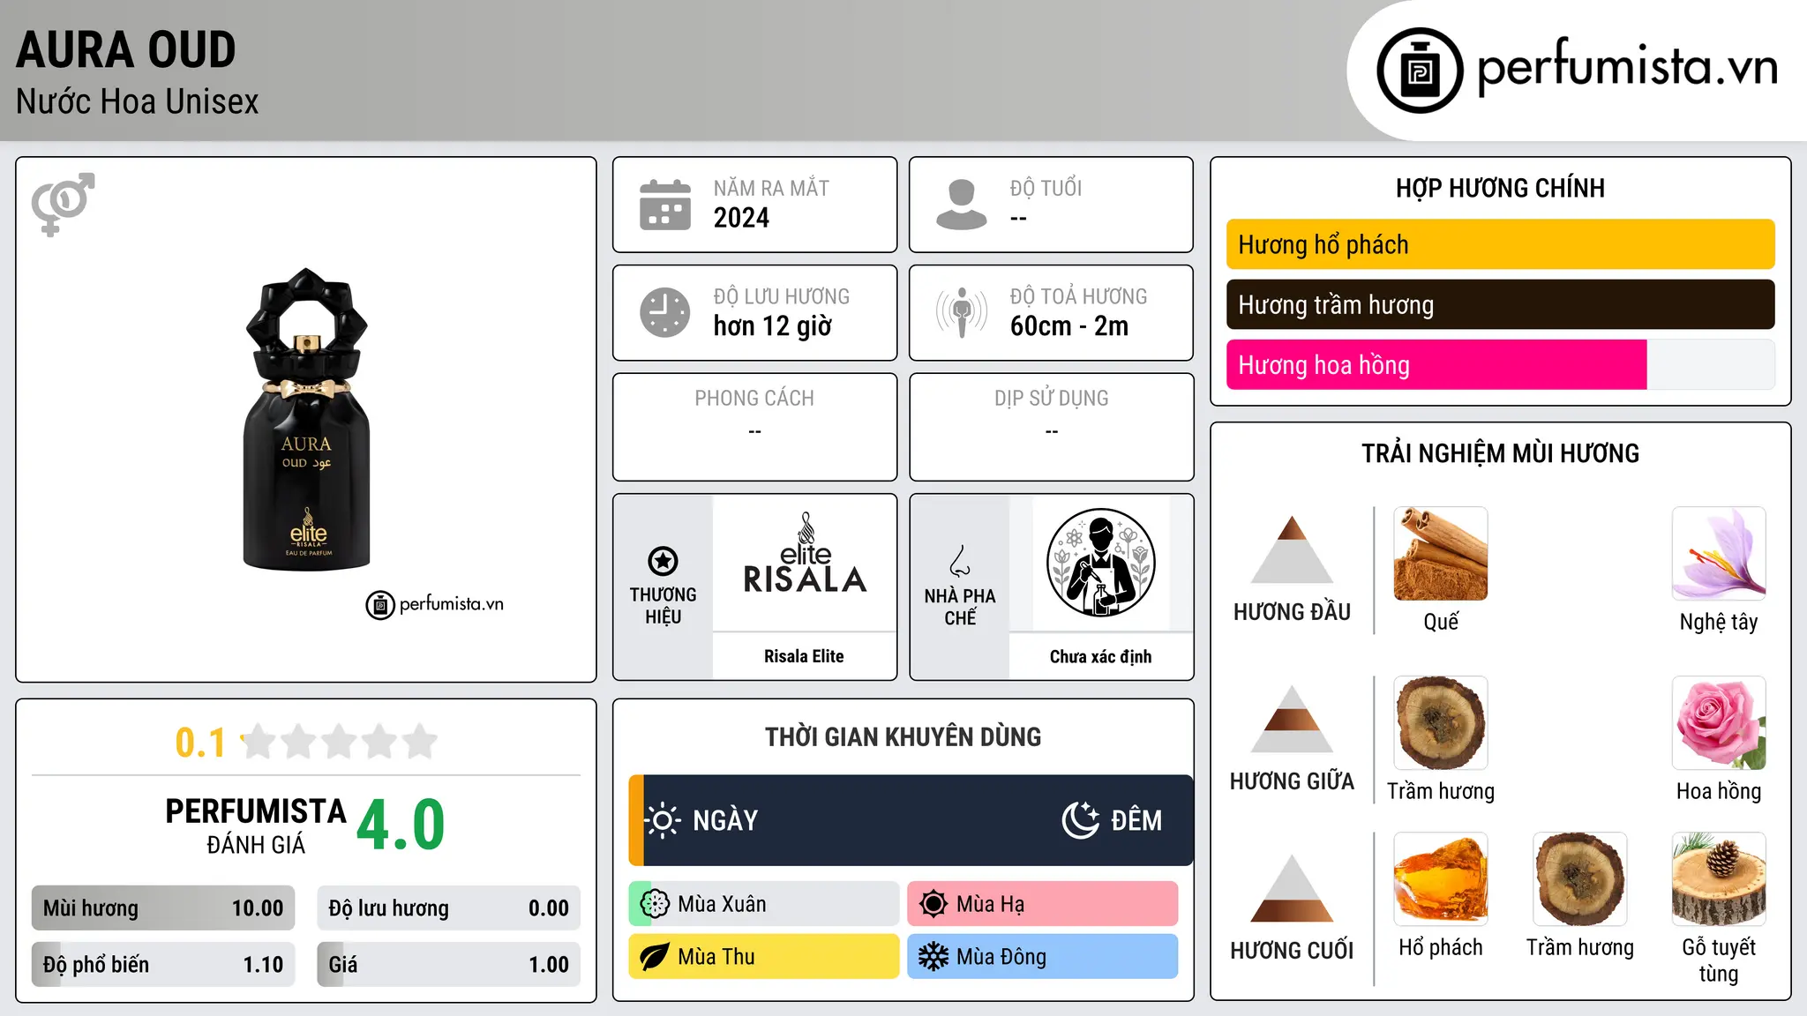
Task: Click the clock icon beside Độ lưu hương
Action: [x=664, y=312]
